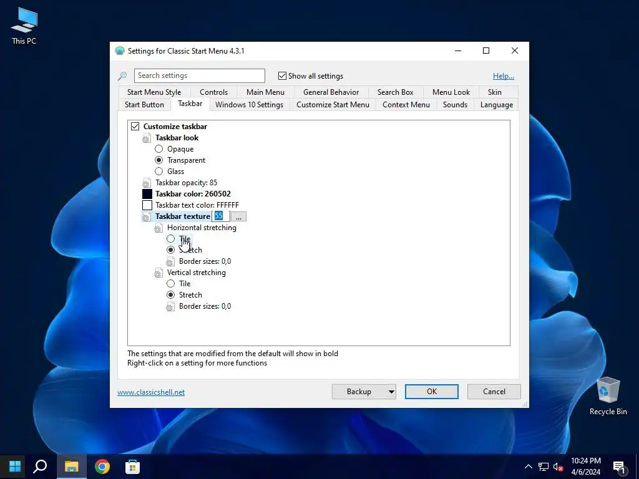Open Start Button tab
639x479 pixels.
(x=144, y=105)
